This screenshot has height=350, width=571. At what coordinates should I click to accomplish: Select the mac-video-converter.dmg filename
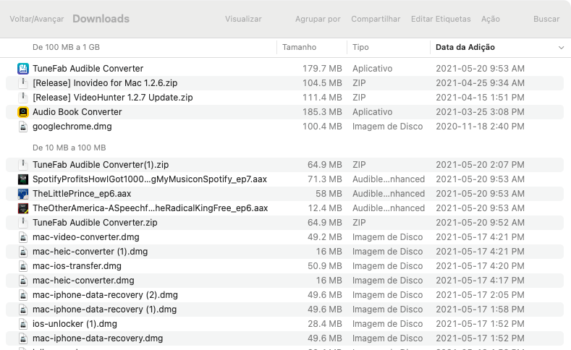tap(86, 237)
